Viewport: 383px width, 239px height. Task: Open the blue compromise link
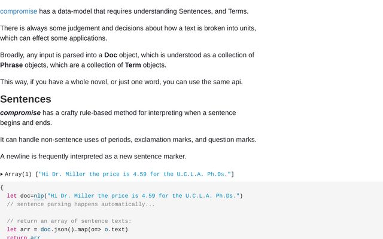tap(19, 11)
